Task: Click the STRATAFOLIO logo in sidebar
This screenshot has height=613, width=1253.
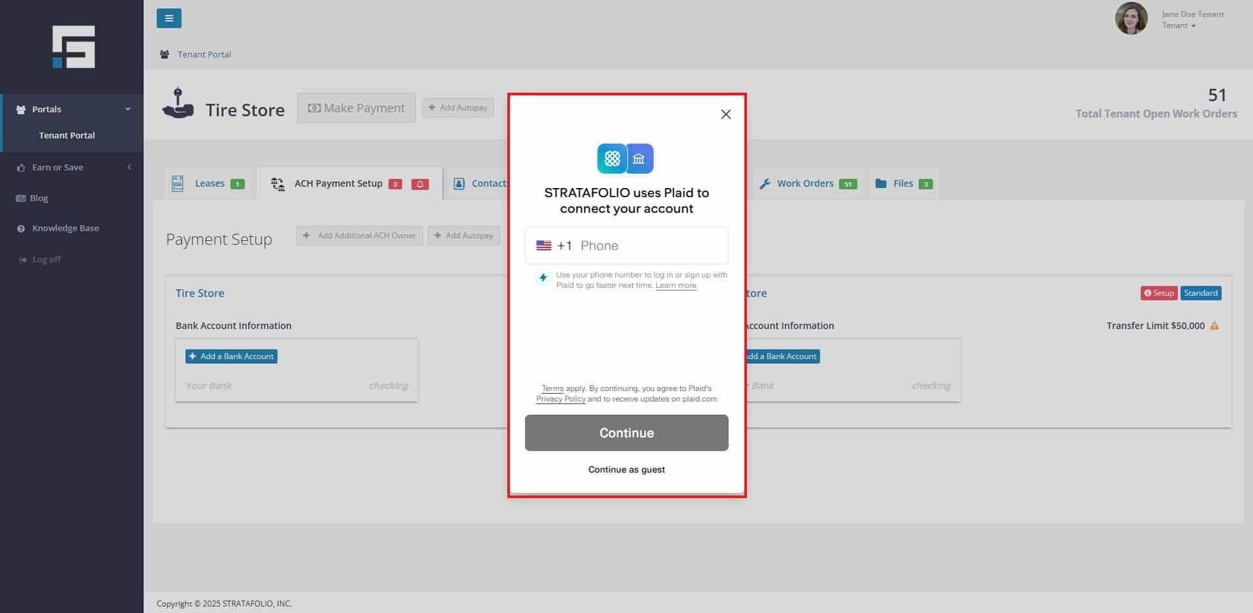Action: pyautogui.click(x=73, y=46)
